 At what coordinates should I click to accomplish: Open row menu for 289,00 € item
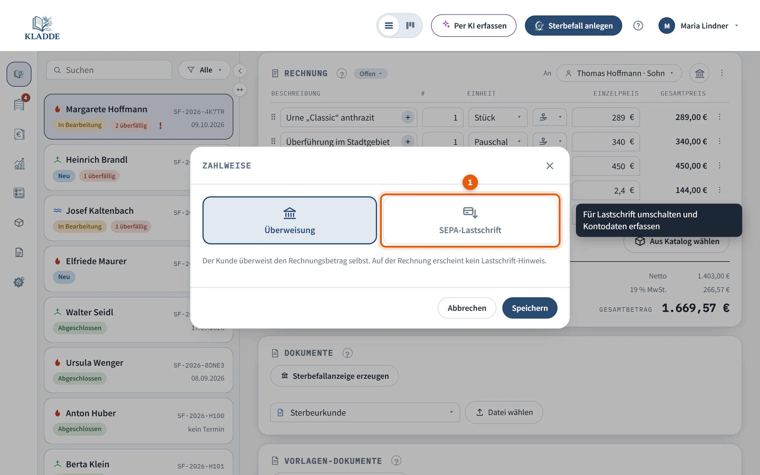[x=720, y=117]
